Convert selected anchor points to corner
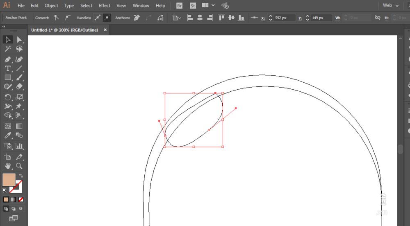Screen dimensions: 410x226 click(57, 18)
